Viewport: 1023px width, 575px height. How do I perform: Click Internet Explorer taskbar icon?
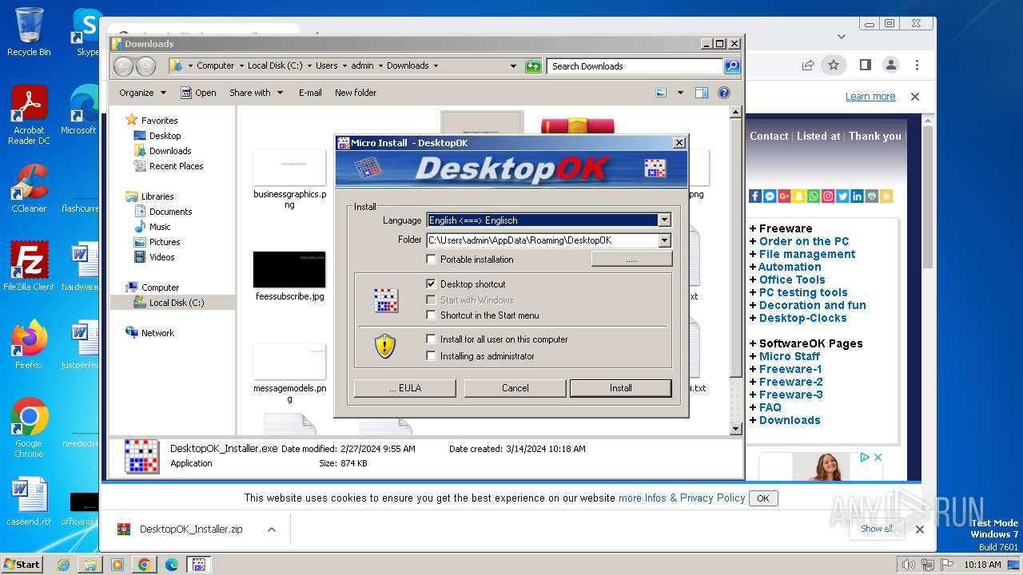click(63, 565)
